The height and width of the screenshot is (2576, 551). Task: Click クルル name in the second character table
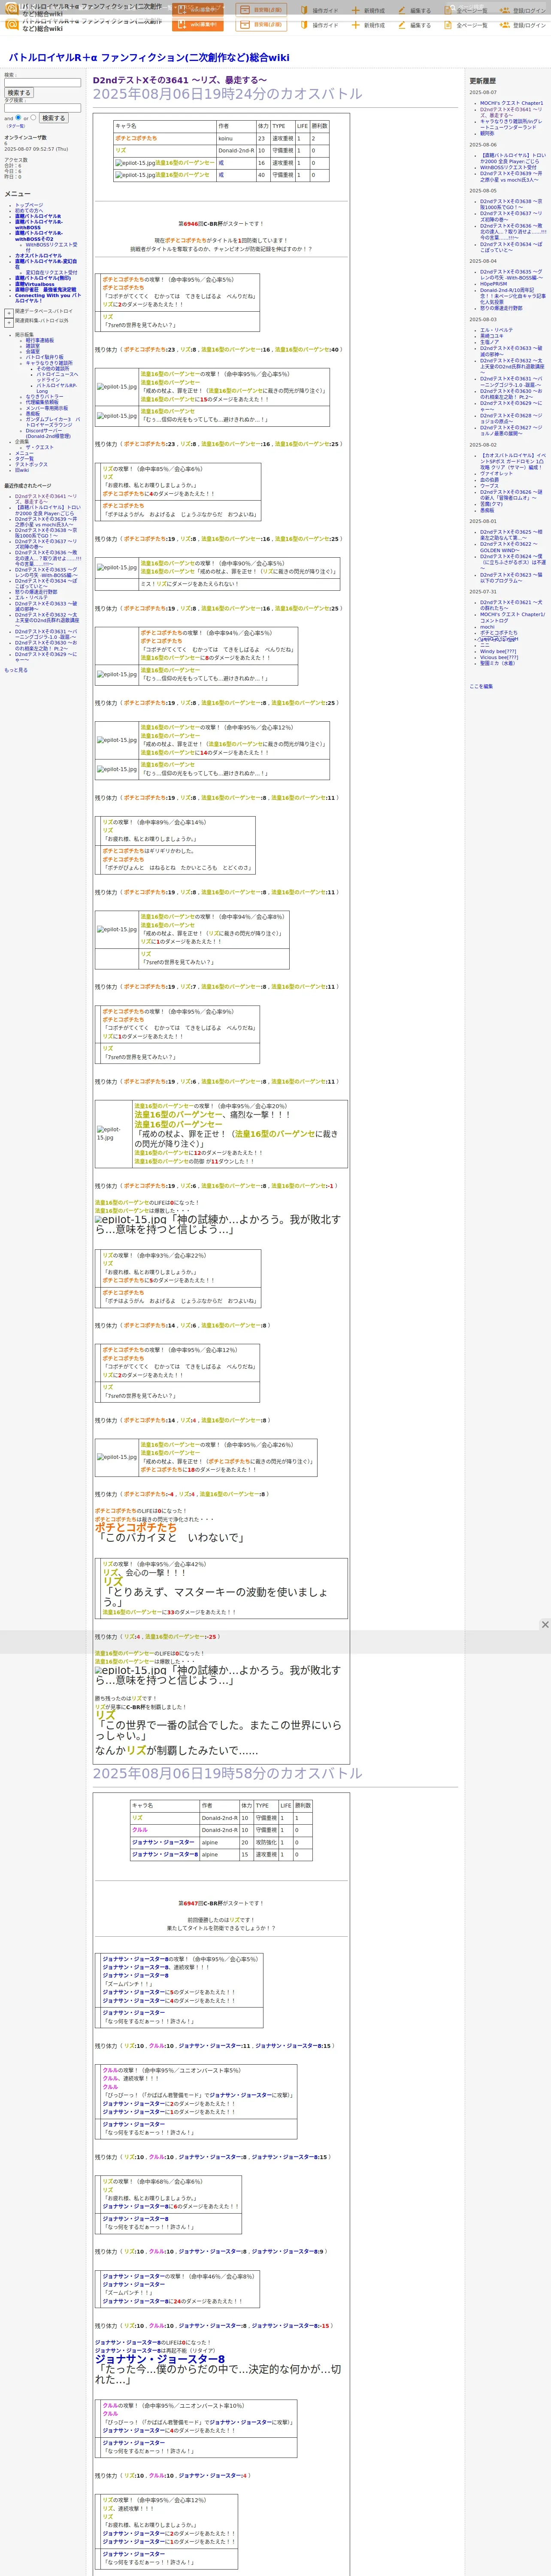[x=139, y=1830]
